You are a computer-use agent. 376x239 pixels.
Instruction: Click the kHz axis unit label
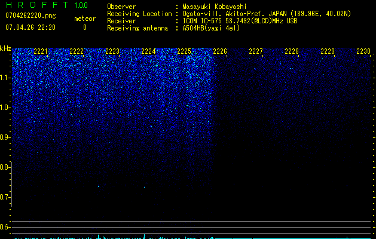tap(5, 48)
